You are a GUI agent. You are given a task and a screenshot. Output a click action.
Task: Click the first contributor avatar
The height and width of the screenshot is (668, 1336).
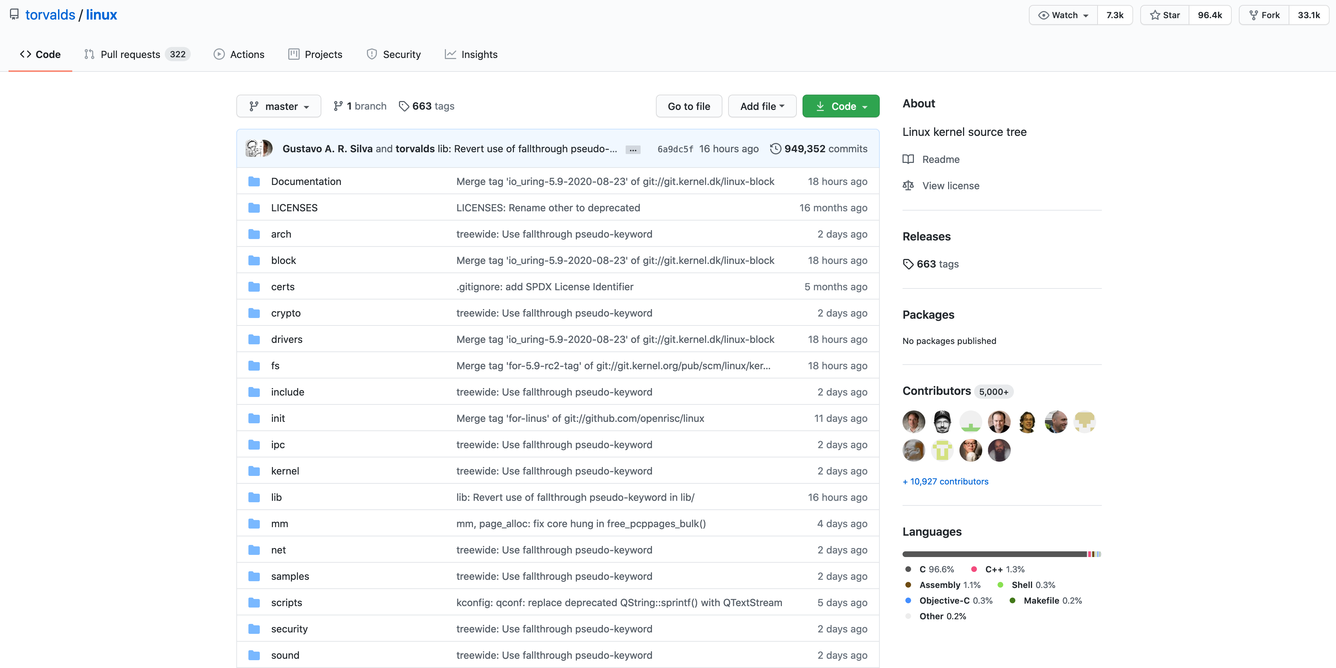pos(913,421)
